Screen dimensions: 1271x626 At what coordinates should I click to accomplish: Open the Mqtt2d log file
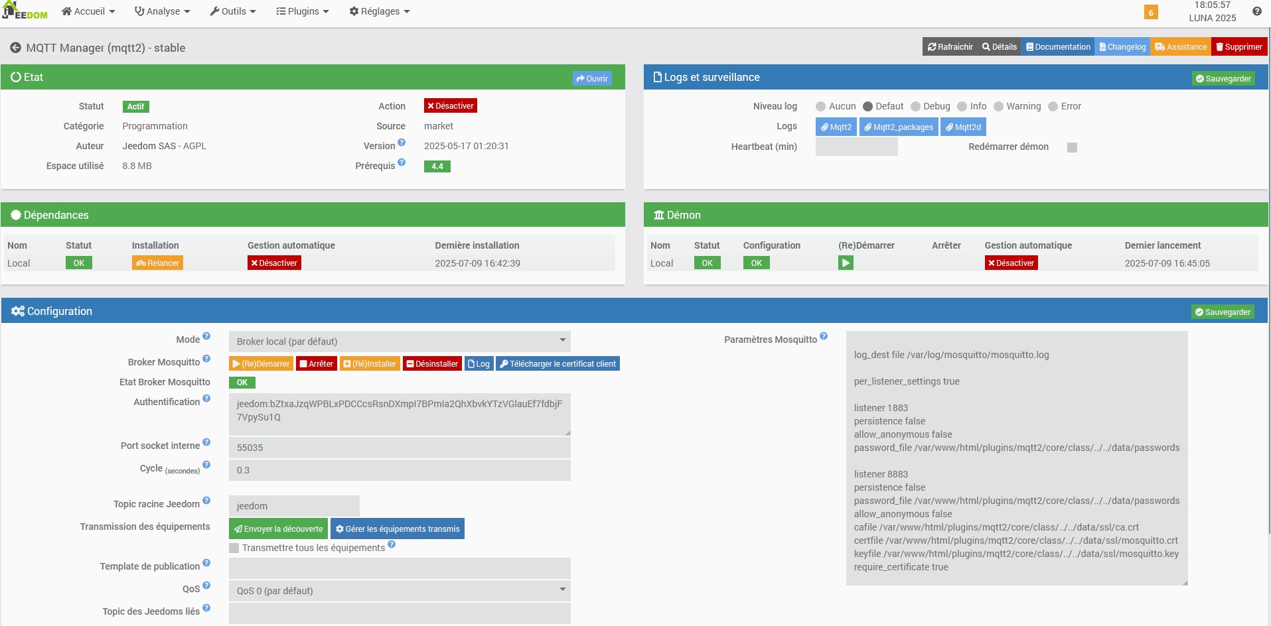963,127
